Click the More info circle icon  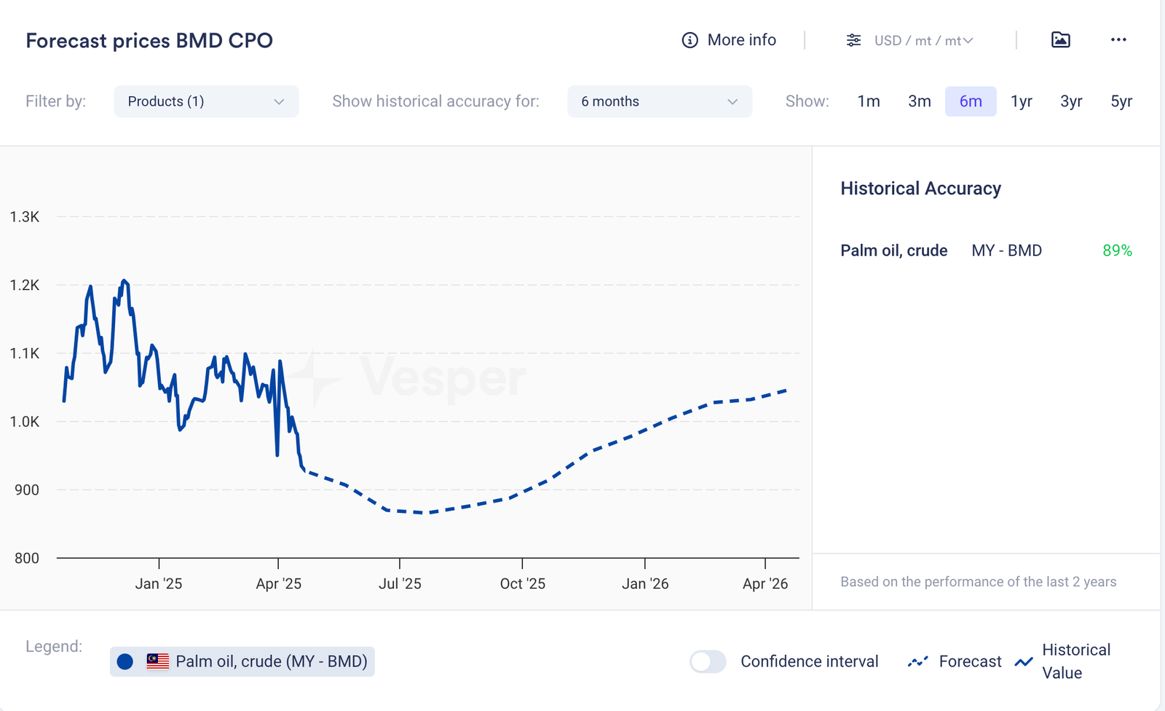coord(690,40)
